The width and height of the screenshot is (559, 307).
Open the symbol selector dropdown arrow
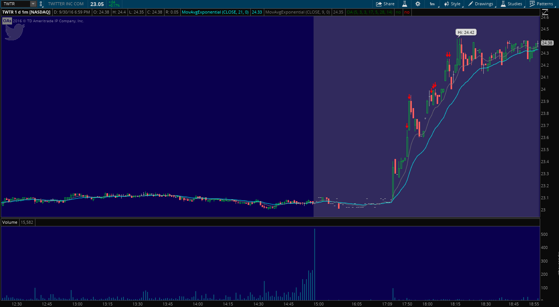tap(33, 4)
